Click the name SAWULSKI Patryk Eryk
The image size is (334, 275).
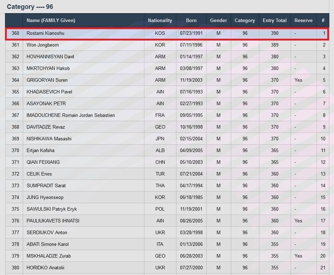(x=52, y=209)
